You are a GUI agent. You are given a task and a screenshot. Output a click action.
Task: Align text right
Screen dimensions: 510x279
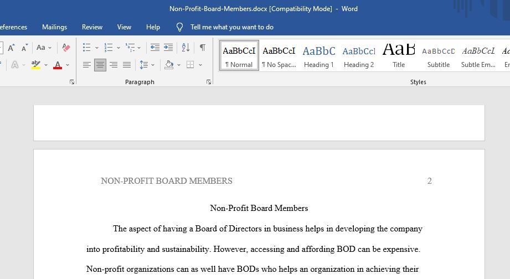(x=114, y=65)
